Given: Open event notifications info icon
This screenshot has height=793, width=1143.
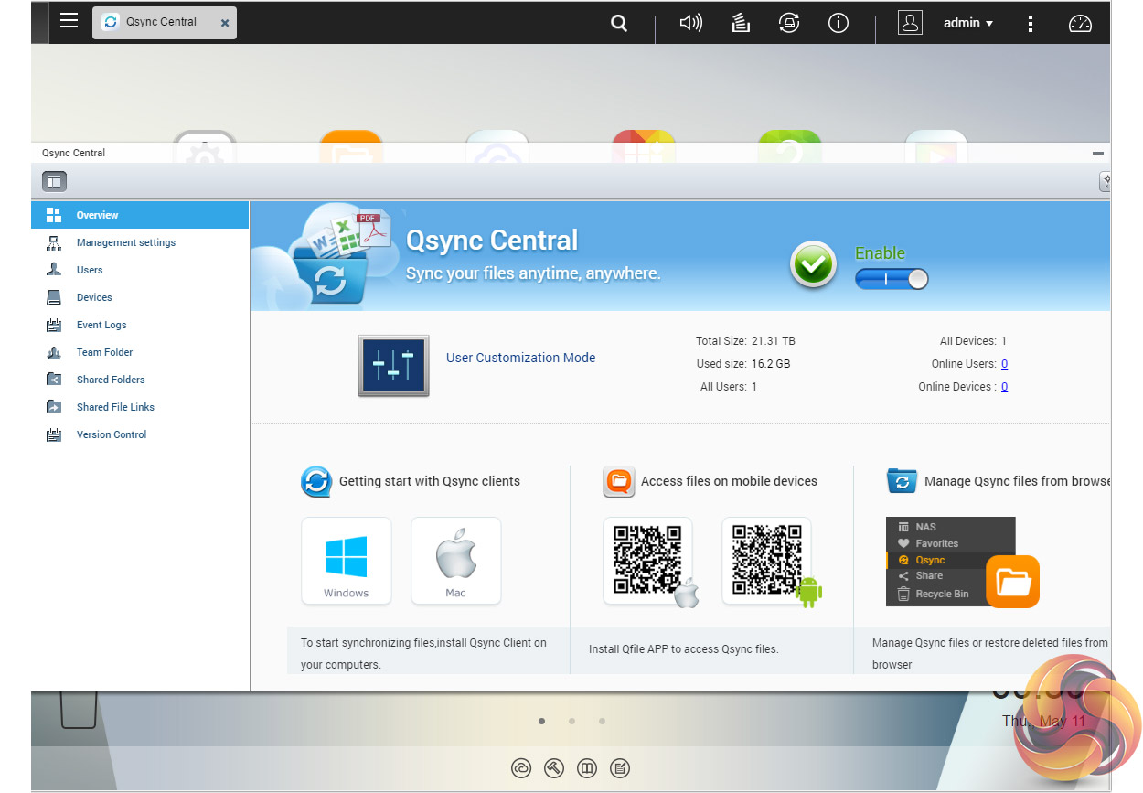Looking at the screenshot, I should pyautogui.click(x=839, y=24).
